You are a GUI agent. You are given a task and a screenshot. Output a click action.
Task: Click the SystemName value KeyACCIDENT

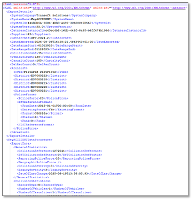[x=40, y=19]
